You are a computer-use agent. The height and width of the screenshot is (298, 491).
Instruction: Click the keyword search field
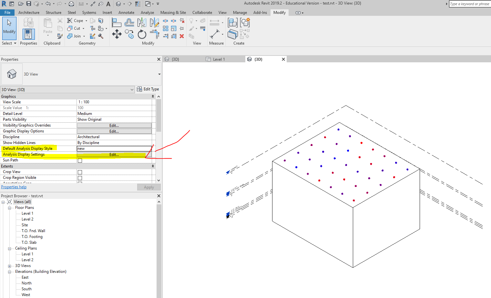[x=470, y=4]
